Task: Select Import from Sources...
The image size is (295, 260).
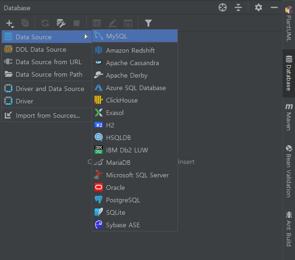Action: (47, 115)
